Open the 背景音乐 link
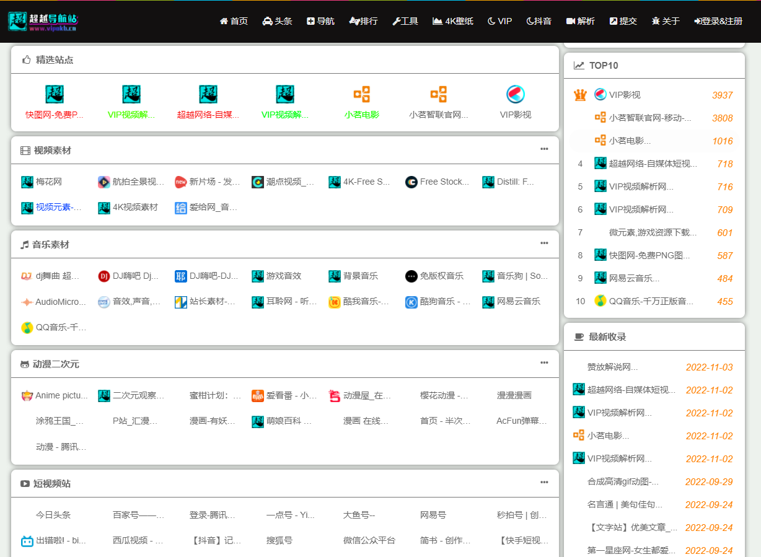 point(361,276)
